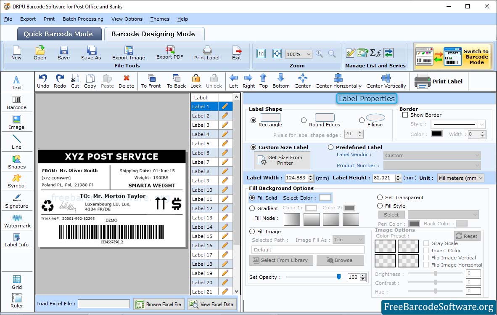Toggle the Ruler display
The height and width of the screenshot is (315, 497).
click(16, 301)
